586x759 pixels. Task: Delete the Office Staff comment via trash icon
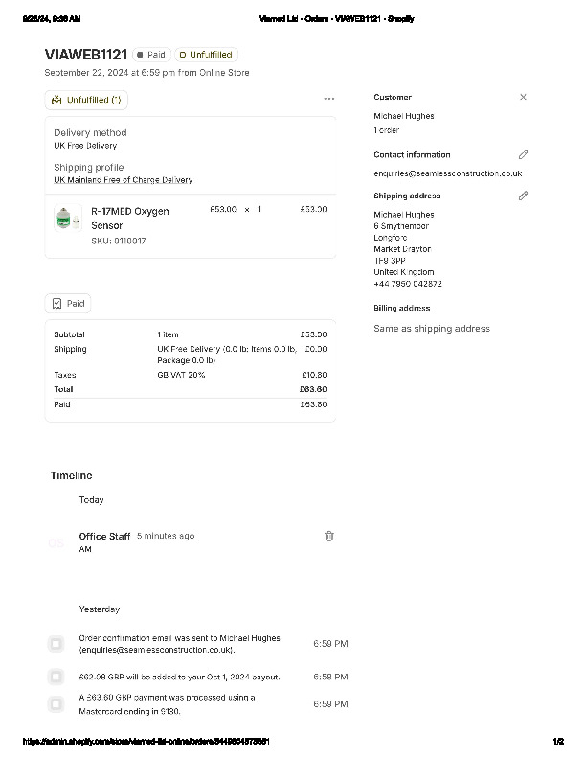328,537
